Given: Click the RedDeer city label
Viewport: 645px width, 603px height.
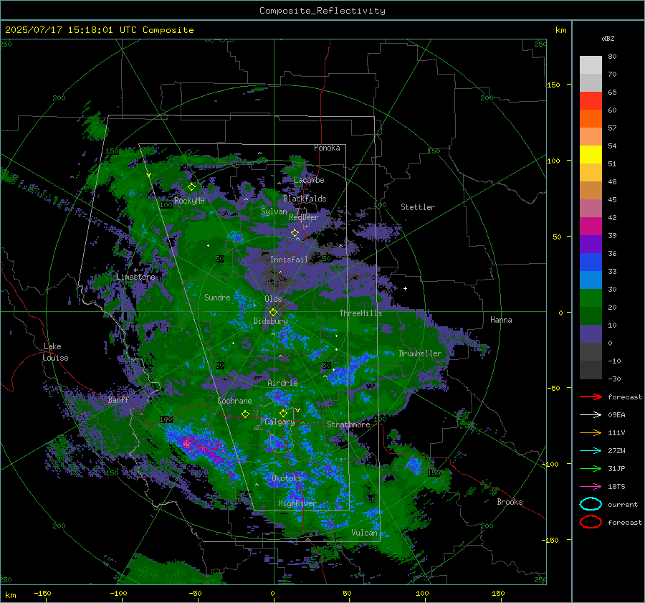Looking at the screenshot, I should coord(304,217).
